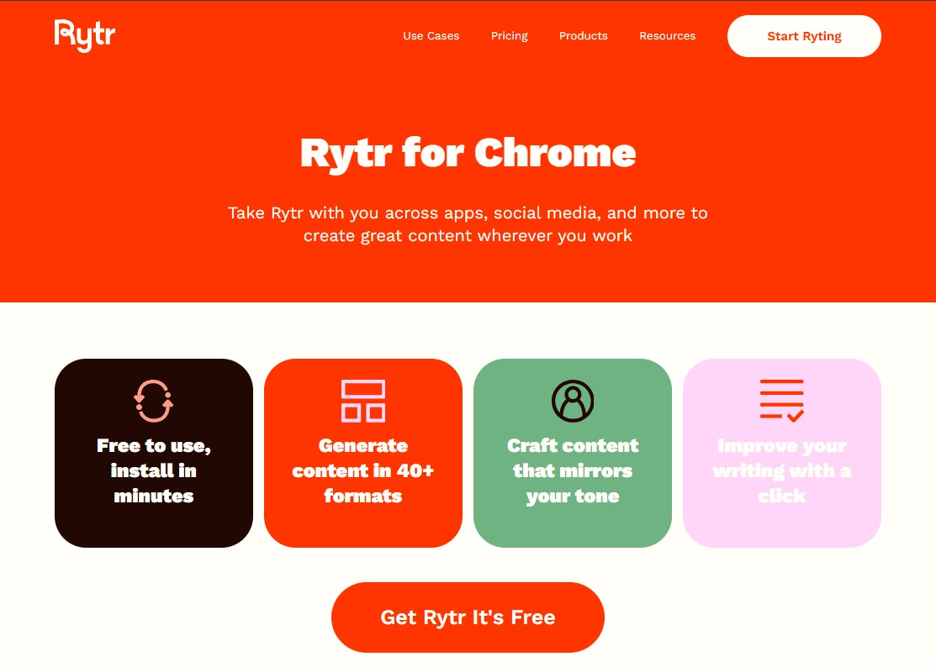Select Use Cases in the top navigation bar
Screen dimensions: 936x667
431,35
